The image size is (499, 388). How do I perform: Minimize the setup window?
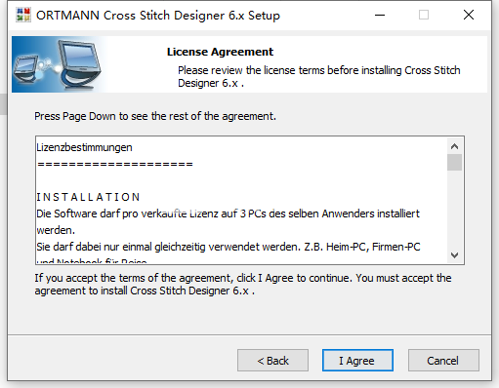[380, 15]
